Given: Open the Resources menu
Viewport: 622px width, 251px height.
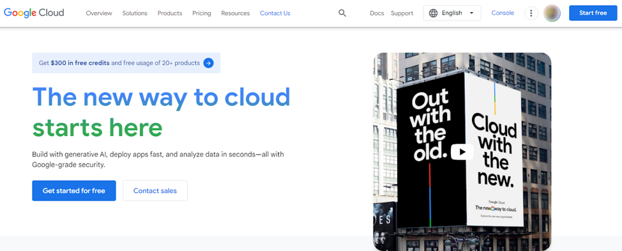Looking at the screenshot, I should tap(236, 13).
